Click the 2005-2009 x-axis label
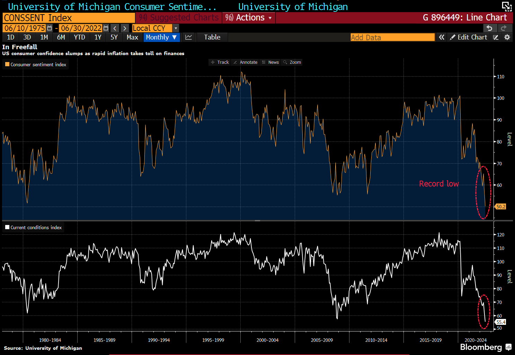Image resolution: width=515 pixels, height=355 pixels. pyautogui.click(x=322, y=340)
